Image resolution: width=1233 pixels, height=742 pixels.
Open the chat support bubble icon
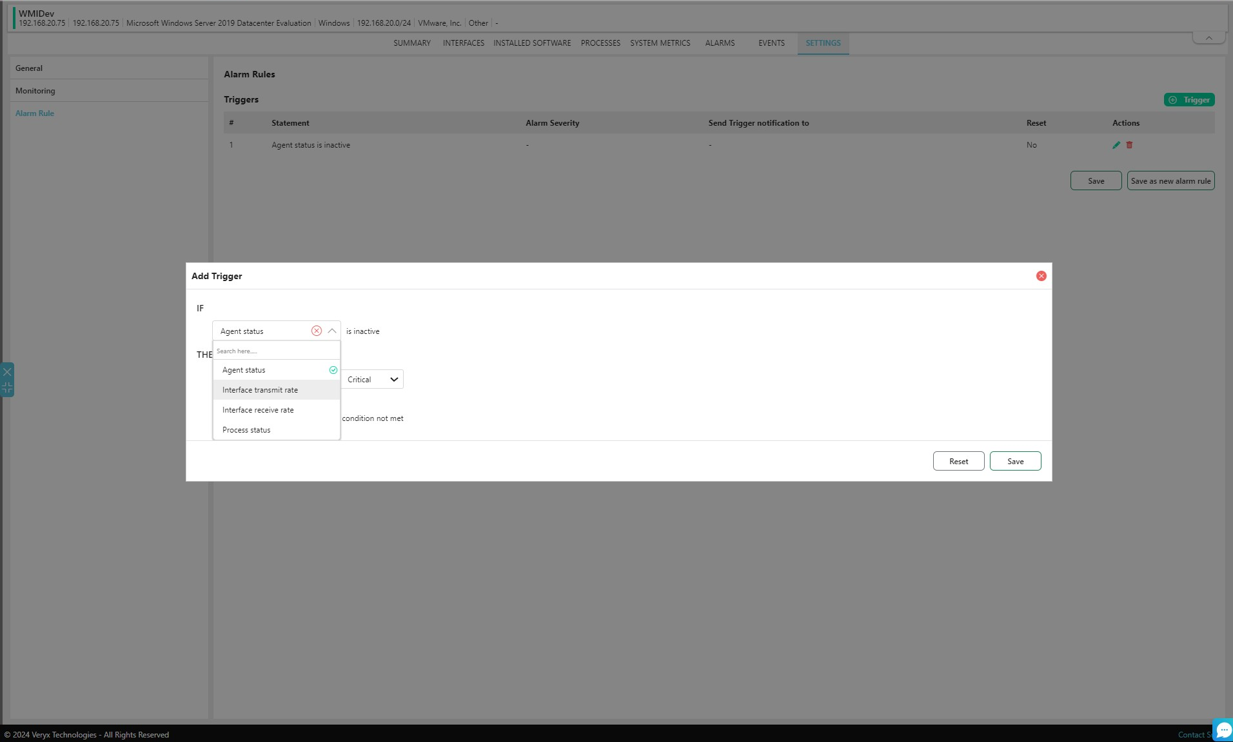coord(1223,730)
